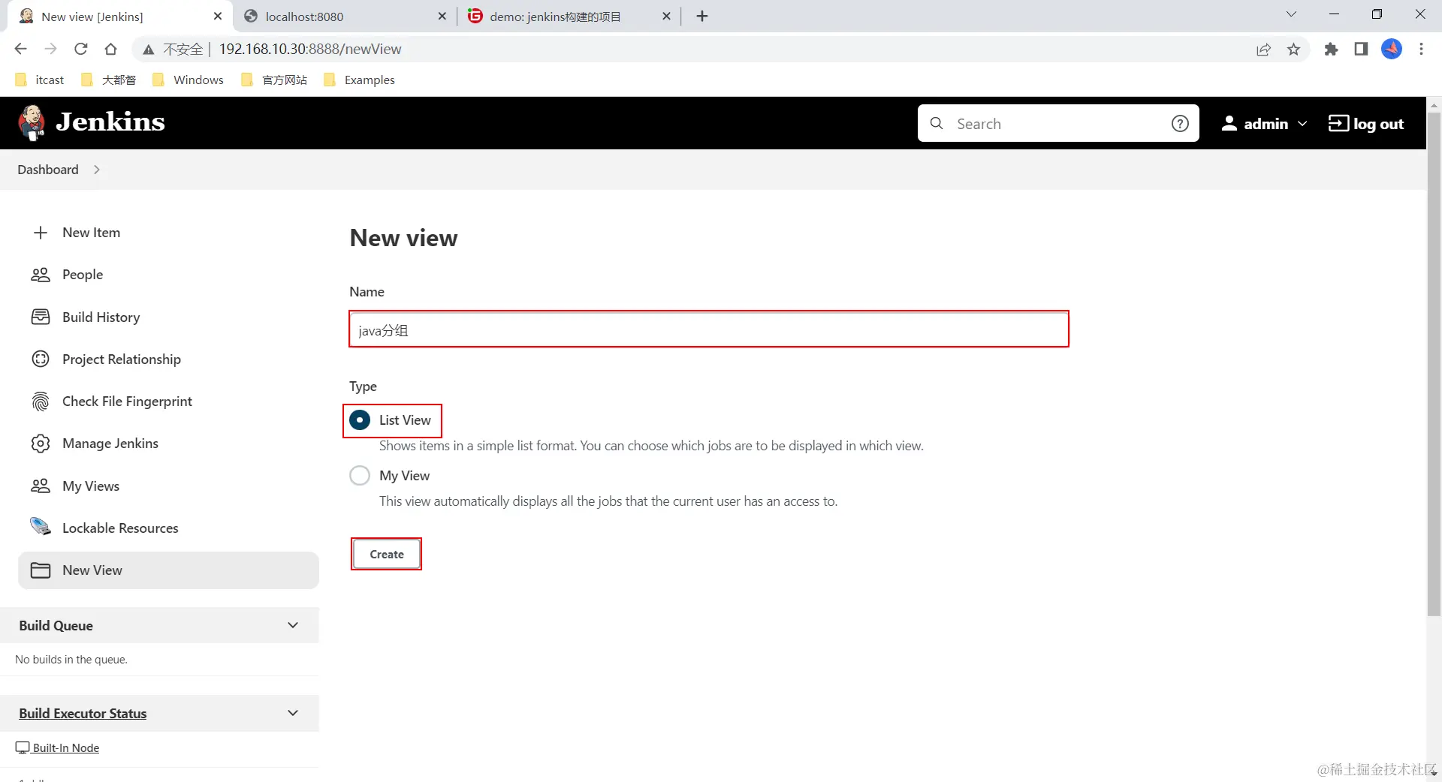Select the My View radio button

click(x=360, y=476)
